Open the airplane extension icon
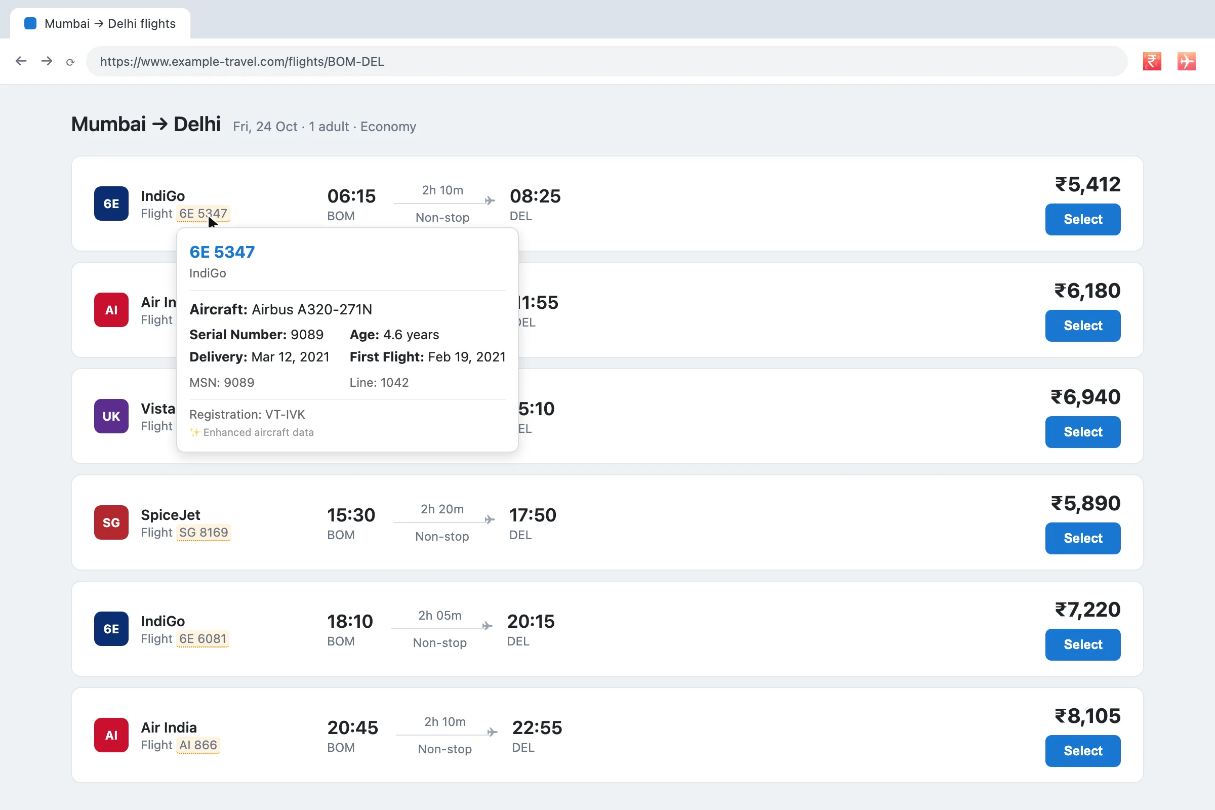 point(1187,61)
